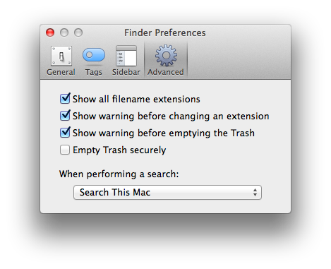The width and height of the screenshot is (331, 269).
Task: Select the General light-switch icon
Action: coord(61,56)
